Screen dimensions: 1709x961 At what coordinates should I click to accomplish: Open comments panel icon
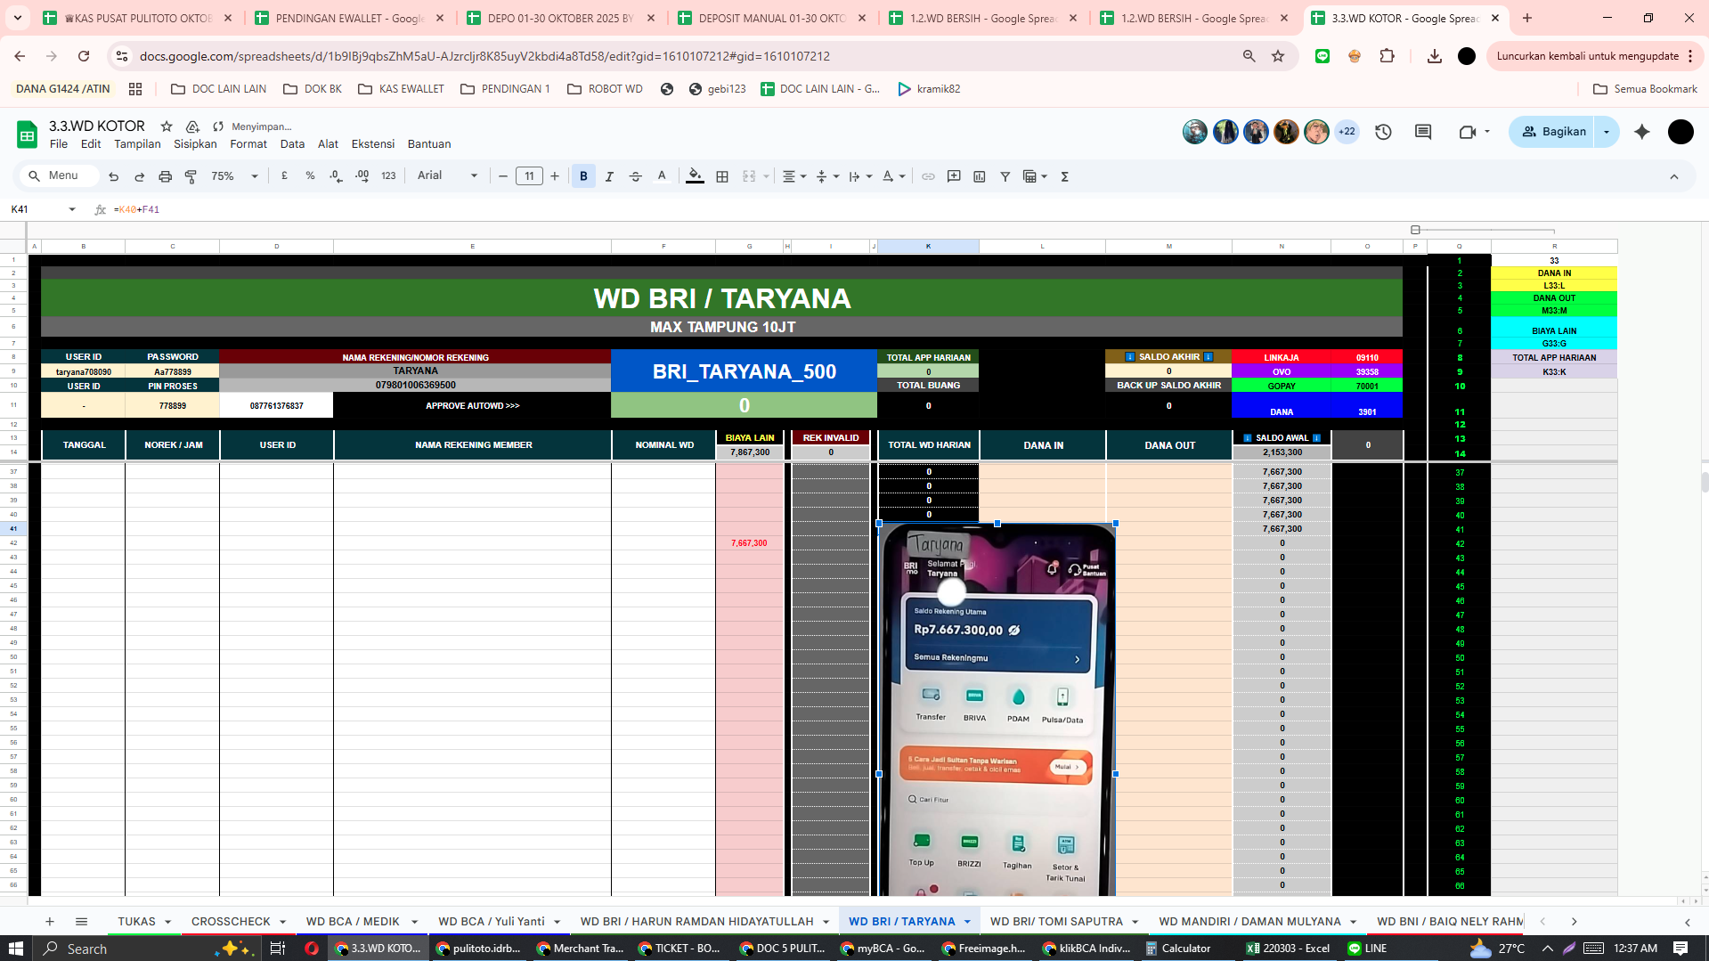click(x=1423, y=132)
